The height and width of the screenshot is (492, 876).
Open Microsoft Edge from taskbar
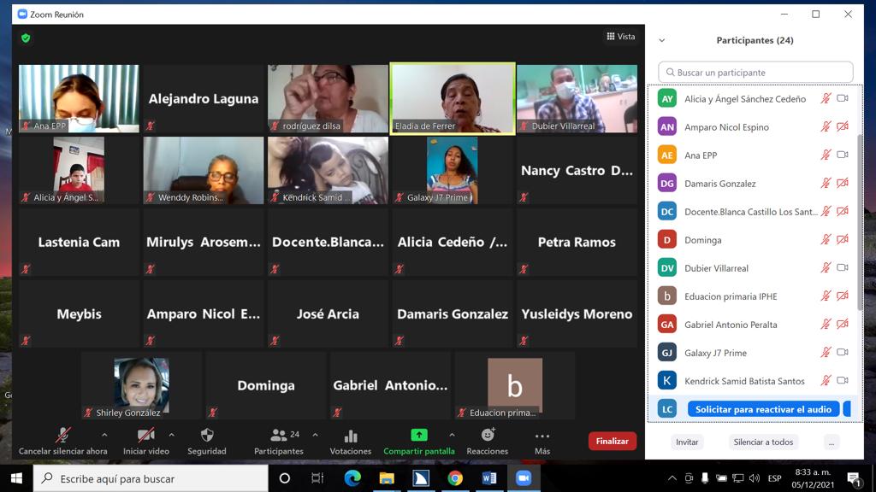[x=352, y=478]
